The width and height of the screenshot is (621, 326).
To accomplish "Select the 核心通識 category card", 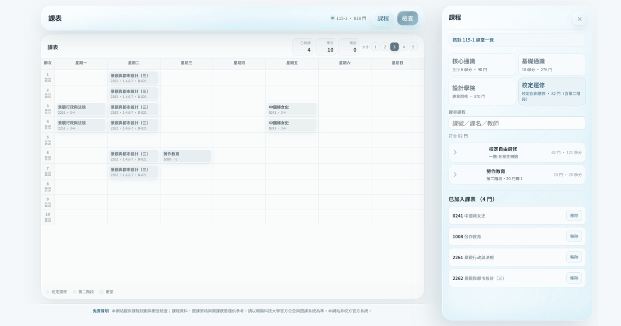I will [x=482, y=64].
